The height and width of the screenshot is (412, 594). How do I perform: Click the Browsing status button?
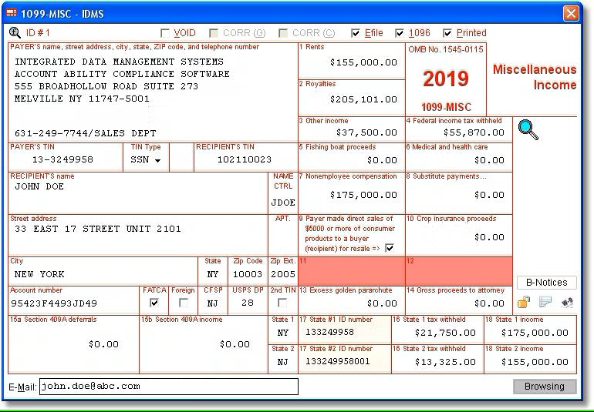(x=545, y=387)
